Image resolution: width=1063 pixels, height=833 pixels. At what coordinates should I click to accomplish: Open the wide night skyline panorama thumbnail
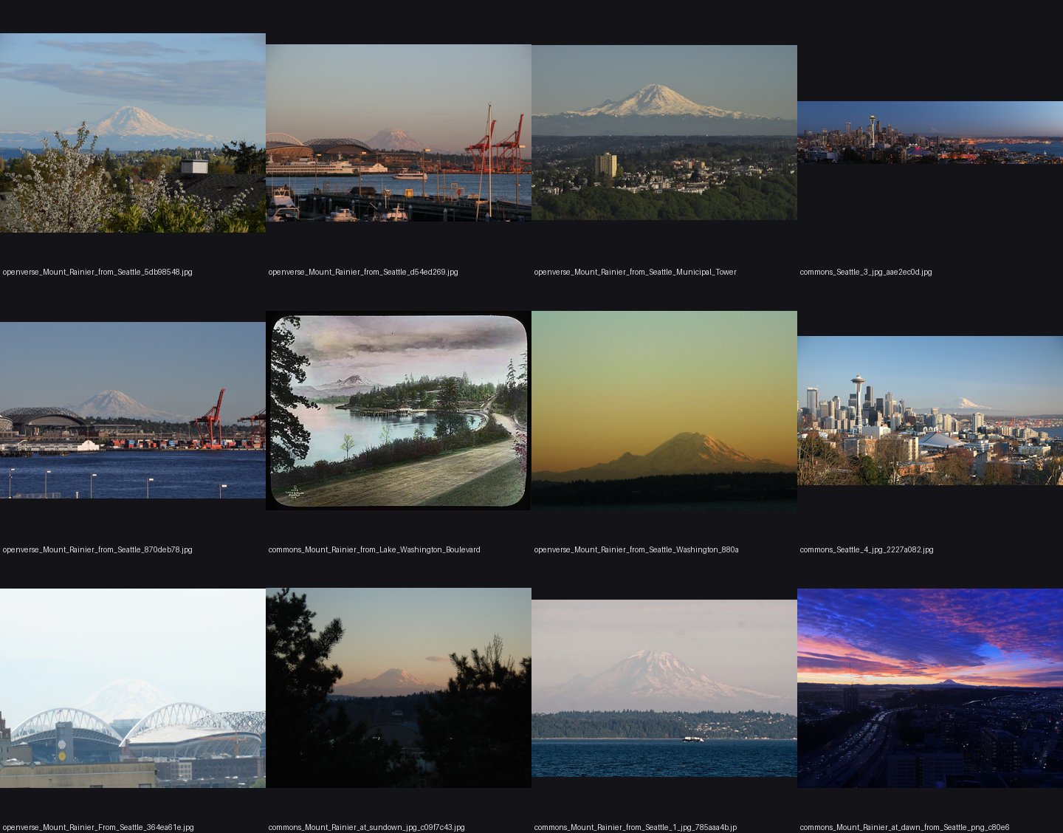pos(930,132)
